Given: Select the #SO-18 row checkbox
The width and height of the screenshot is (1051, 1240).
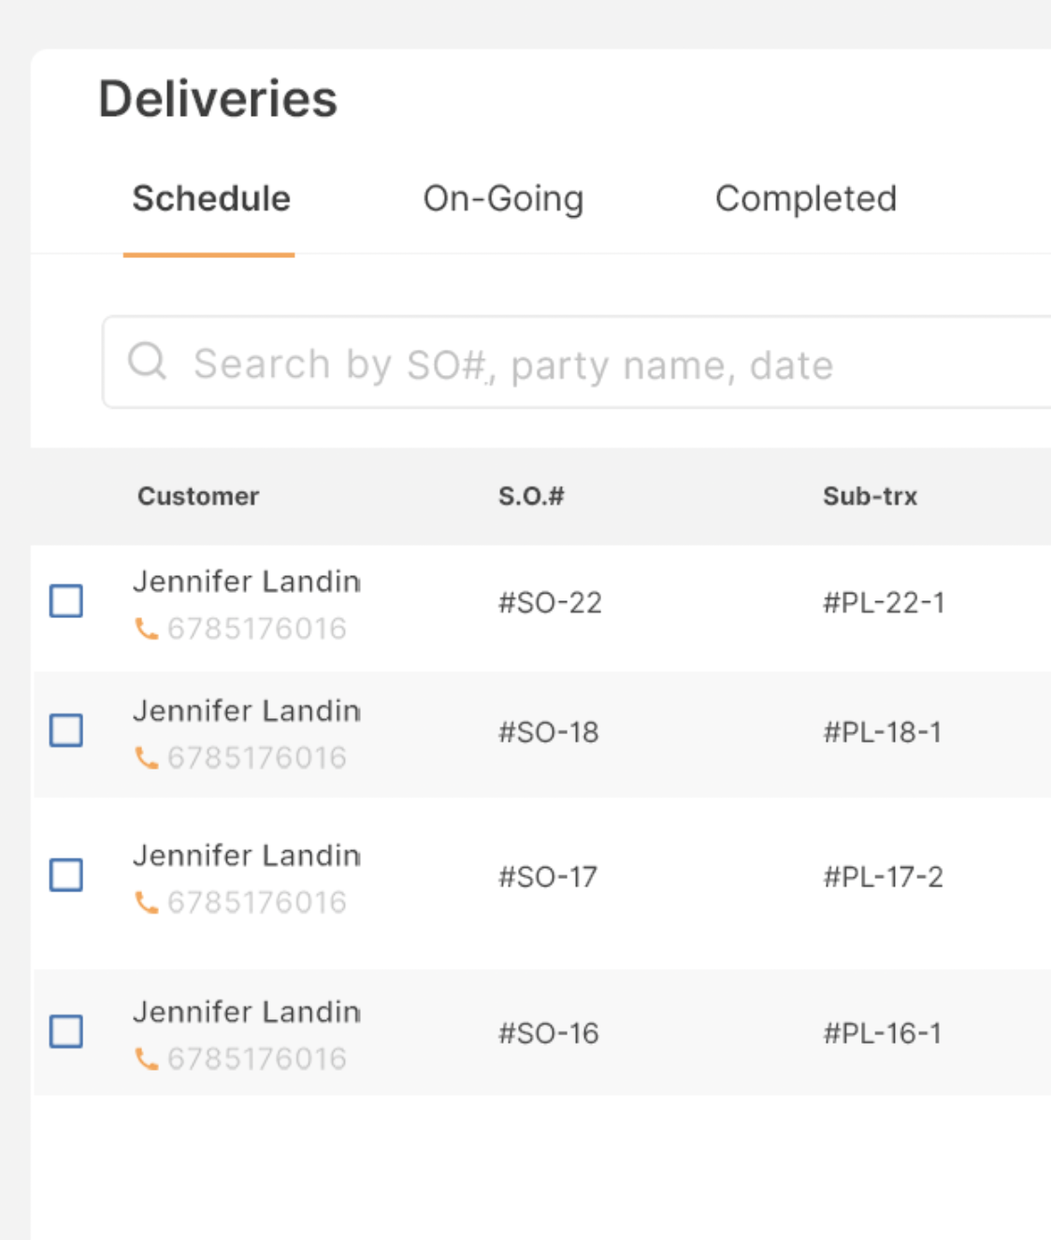Looking at the screenshot, I should pos(66,730).
